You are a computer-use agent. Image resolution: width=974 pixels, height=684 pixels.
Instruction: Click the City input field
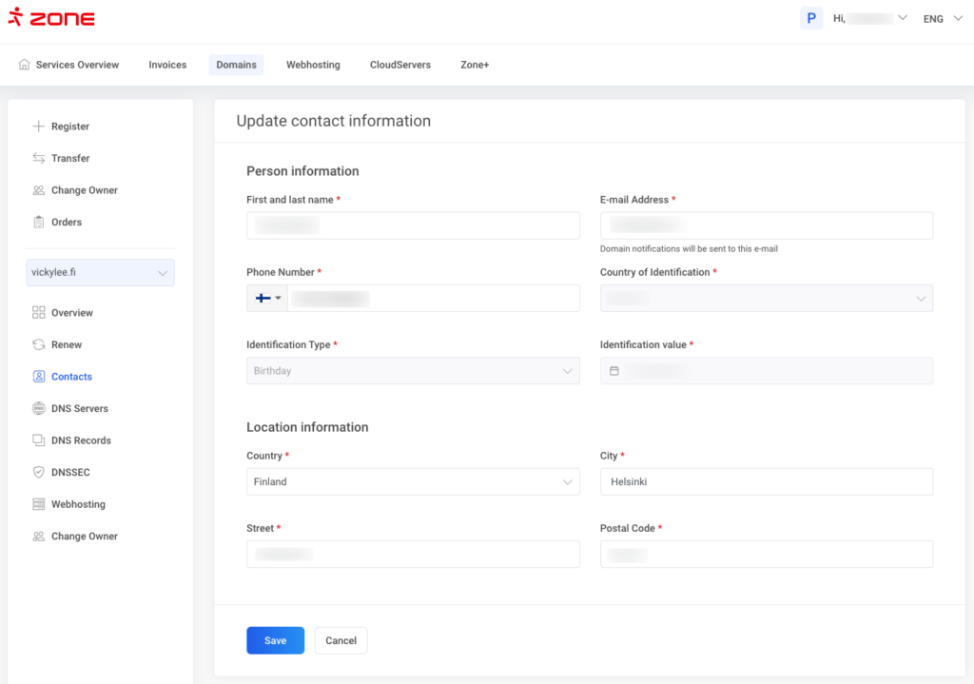766,482
